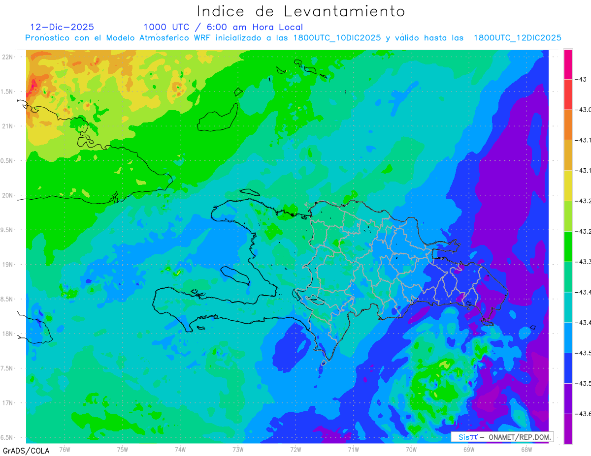
Task: Click the '70W' longitude axis label
Action: tap(411, 450)
